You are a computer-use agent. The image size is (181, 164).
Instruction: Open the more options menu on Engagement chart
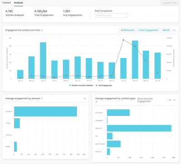[174, 30]
